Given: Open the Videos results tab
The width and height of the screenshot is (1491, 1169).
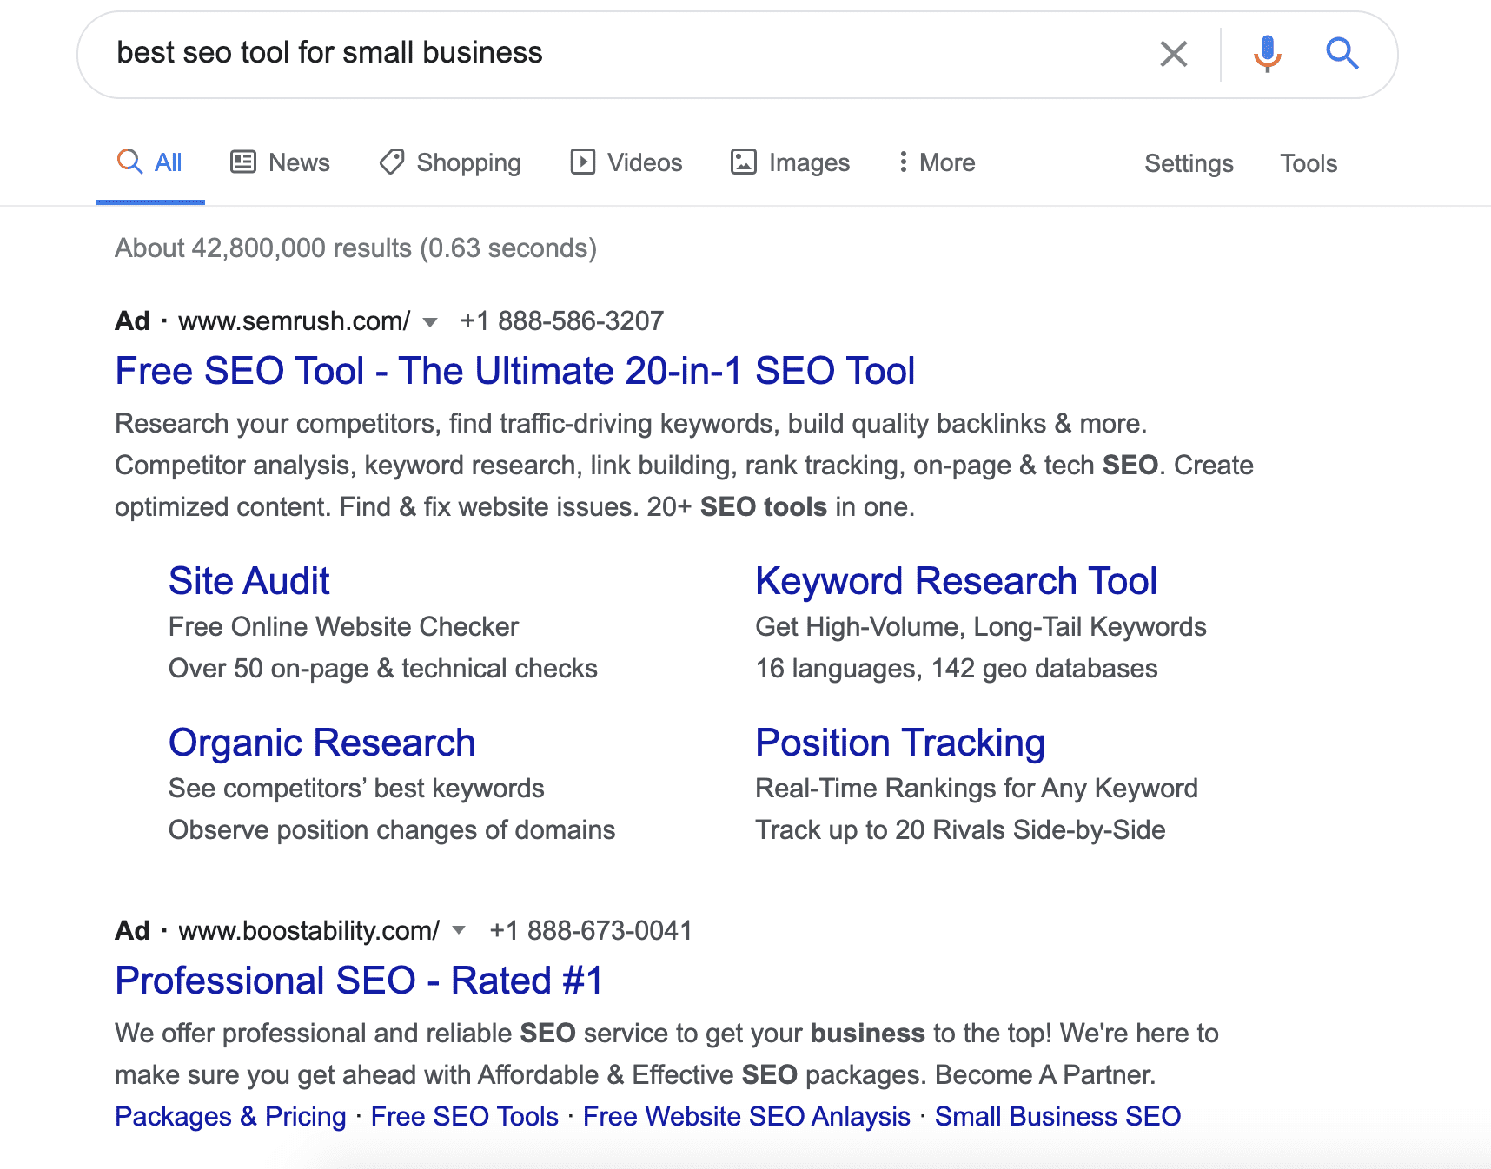Looking at the screenshot, I should point(626,162).
